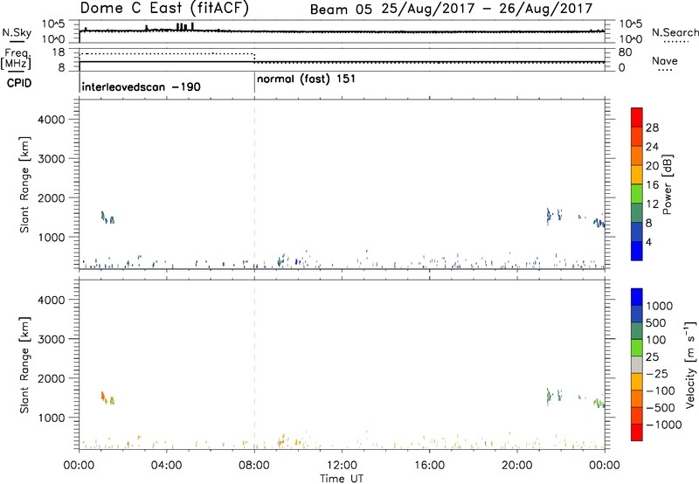Viewport: 699px width, 484px height.
Task: Pick the red top segment of Power color bar
Action: click(637, 117)
